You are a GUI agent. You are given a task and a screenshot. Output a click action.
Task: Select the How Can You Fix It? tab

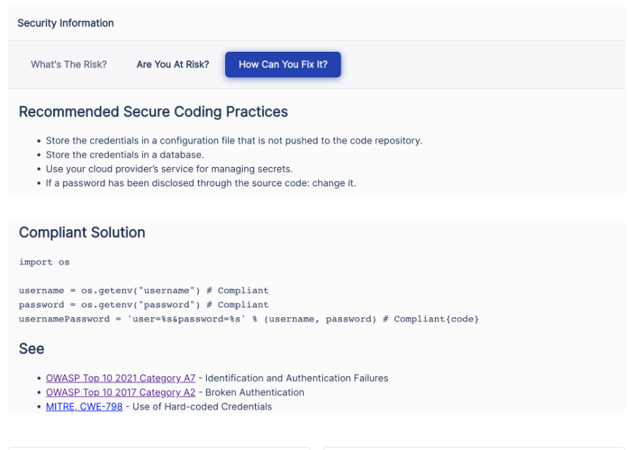[x=283, y=64]
